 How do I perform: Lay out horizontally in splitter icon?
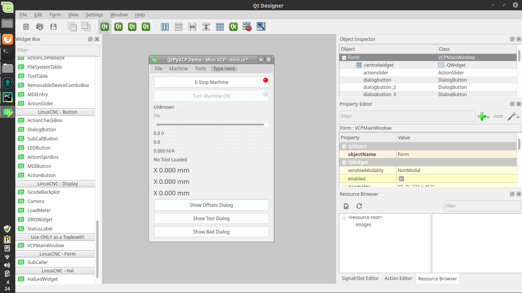(192, 27)
